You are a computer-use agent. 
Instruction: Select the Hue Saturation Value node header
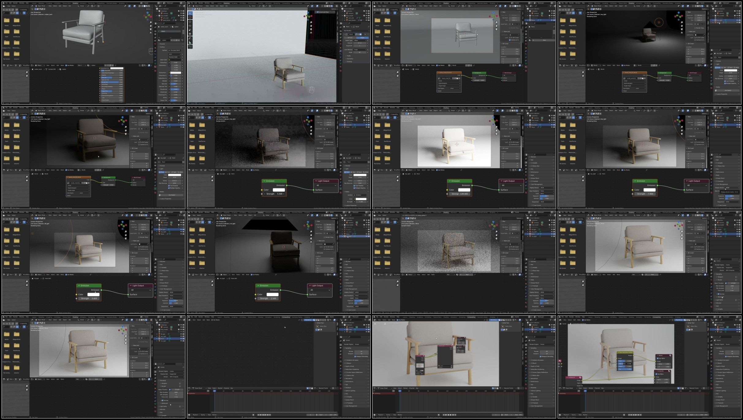pos(625,352)
